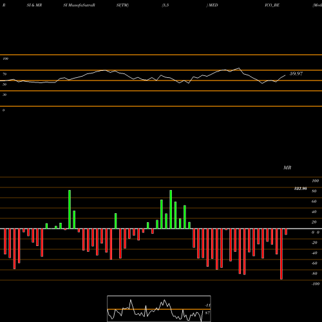
Task: Click the 'ICO_BE' header text
Action: (x=272, y=5)
